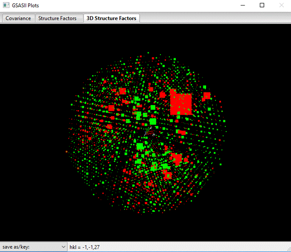Minimize the GSASII Plots window
The height and width of the screenshot is (252, 291).
242,5
